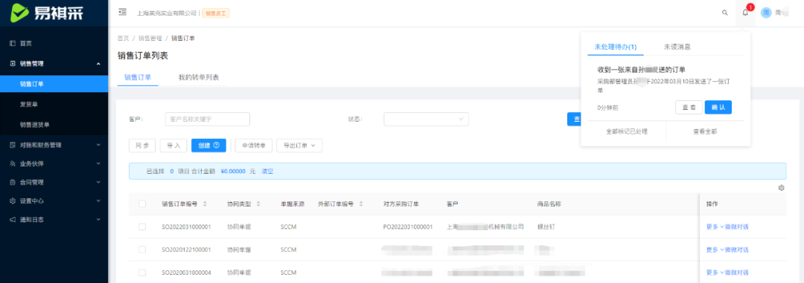
Task: Click 确认 in the notification
Action: [718, 108]
